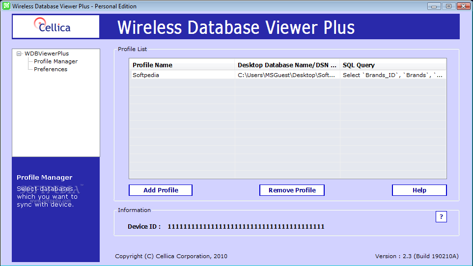Click the question mark button in Information

[x=441, y=216]
